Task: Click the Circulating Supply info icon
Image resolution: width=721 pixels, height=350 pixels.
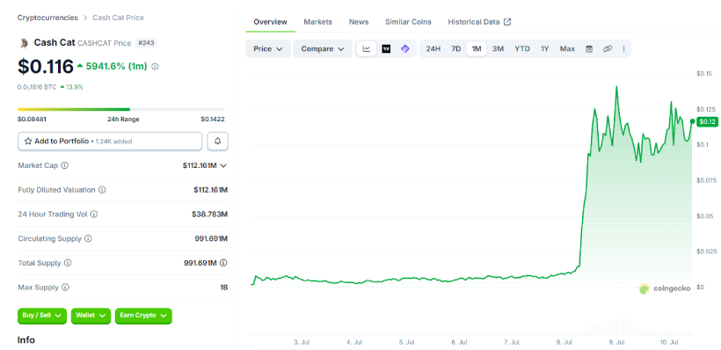Action: click(x=88, y=238)
